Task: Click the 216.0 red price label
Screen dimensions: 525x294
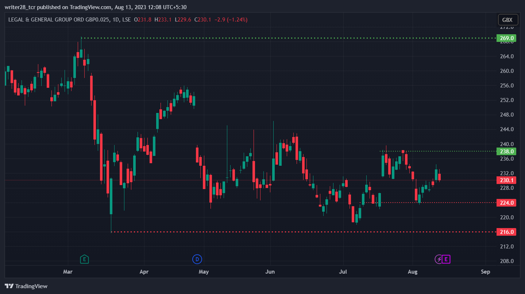Action: (507, 232)
